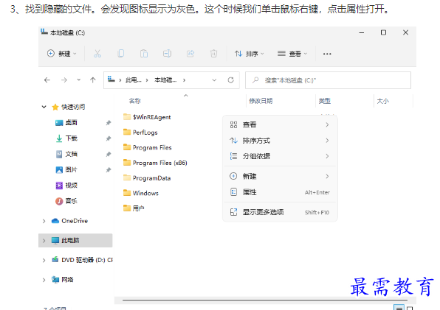The width and height of the screenshot is (440, 310).
Task: Click the Paste clipboard icon
Action: click(x=144, y=54)
